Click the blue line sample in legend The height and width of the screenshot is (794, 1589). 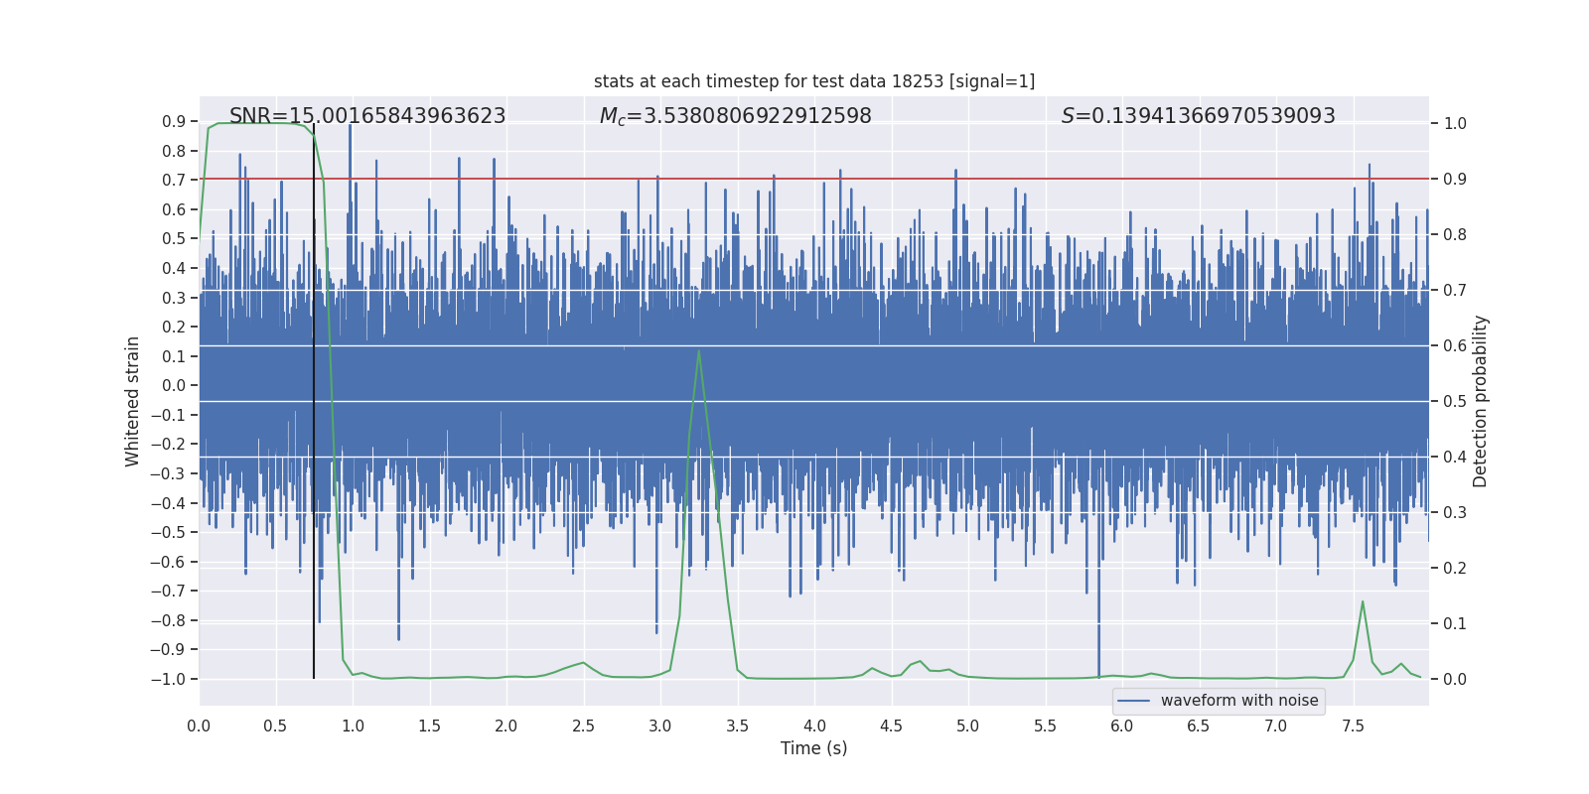tap(1134, 701)
